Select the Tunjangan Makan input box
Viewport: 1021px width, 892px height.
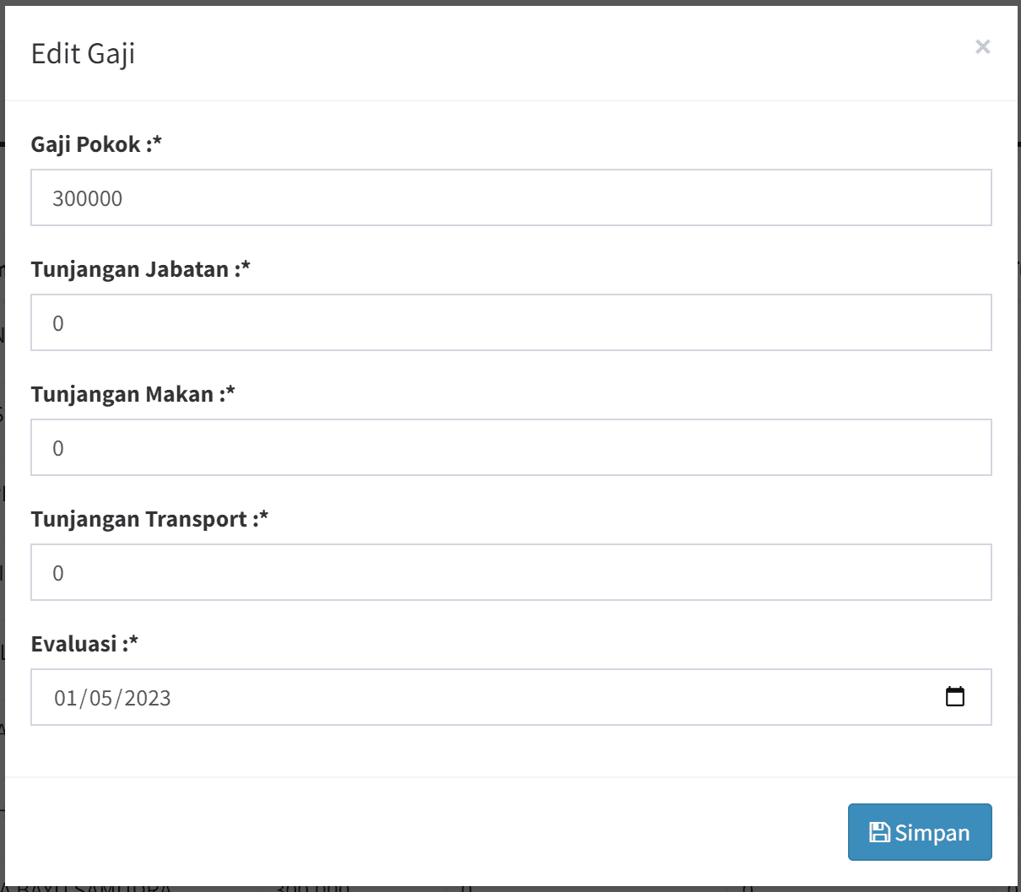[511, 448]
